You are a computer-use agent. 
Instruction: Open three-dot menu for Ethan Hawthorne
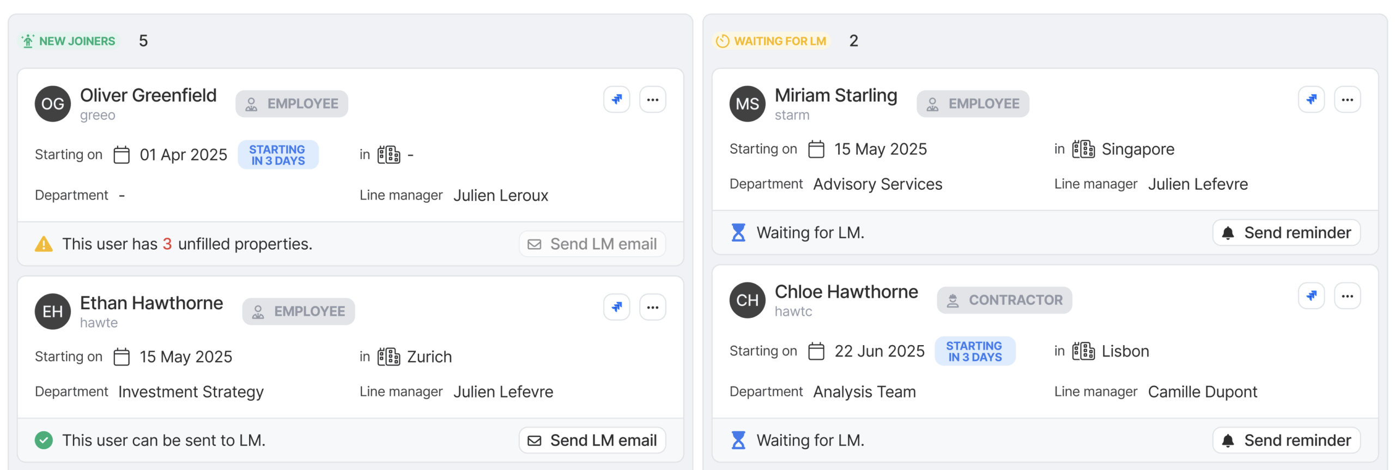point(652,308)
